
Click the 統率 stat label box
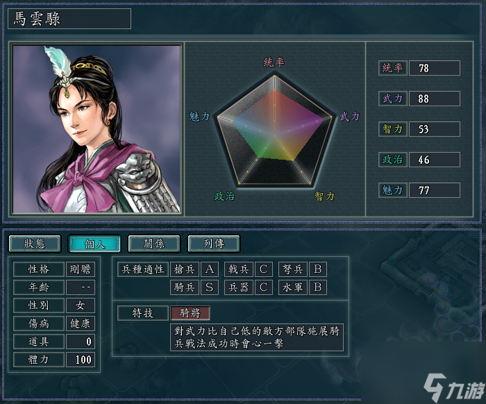click(x=393, y=68)
